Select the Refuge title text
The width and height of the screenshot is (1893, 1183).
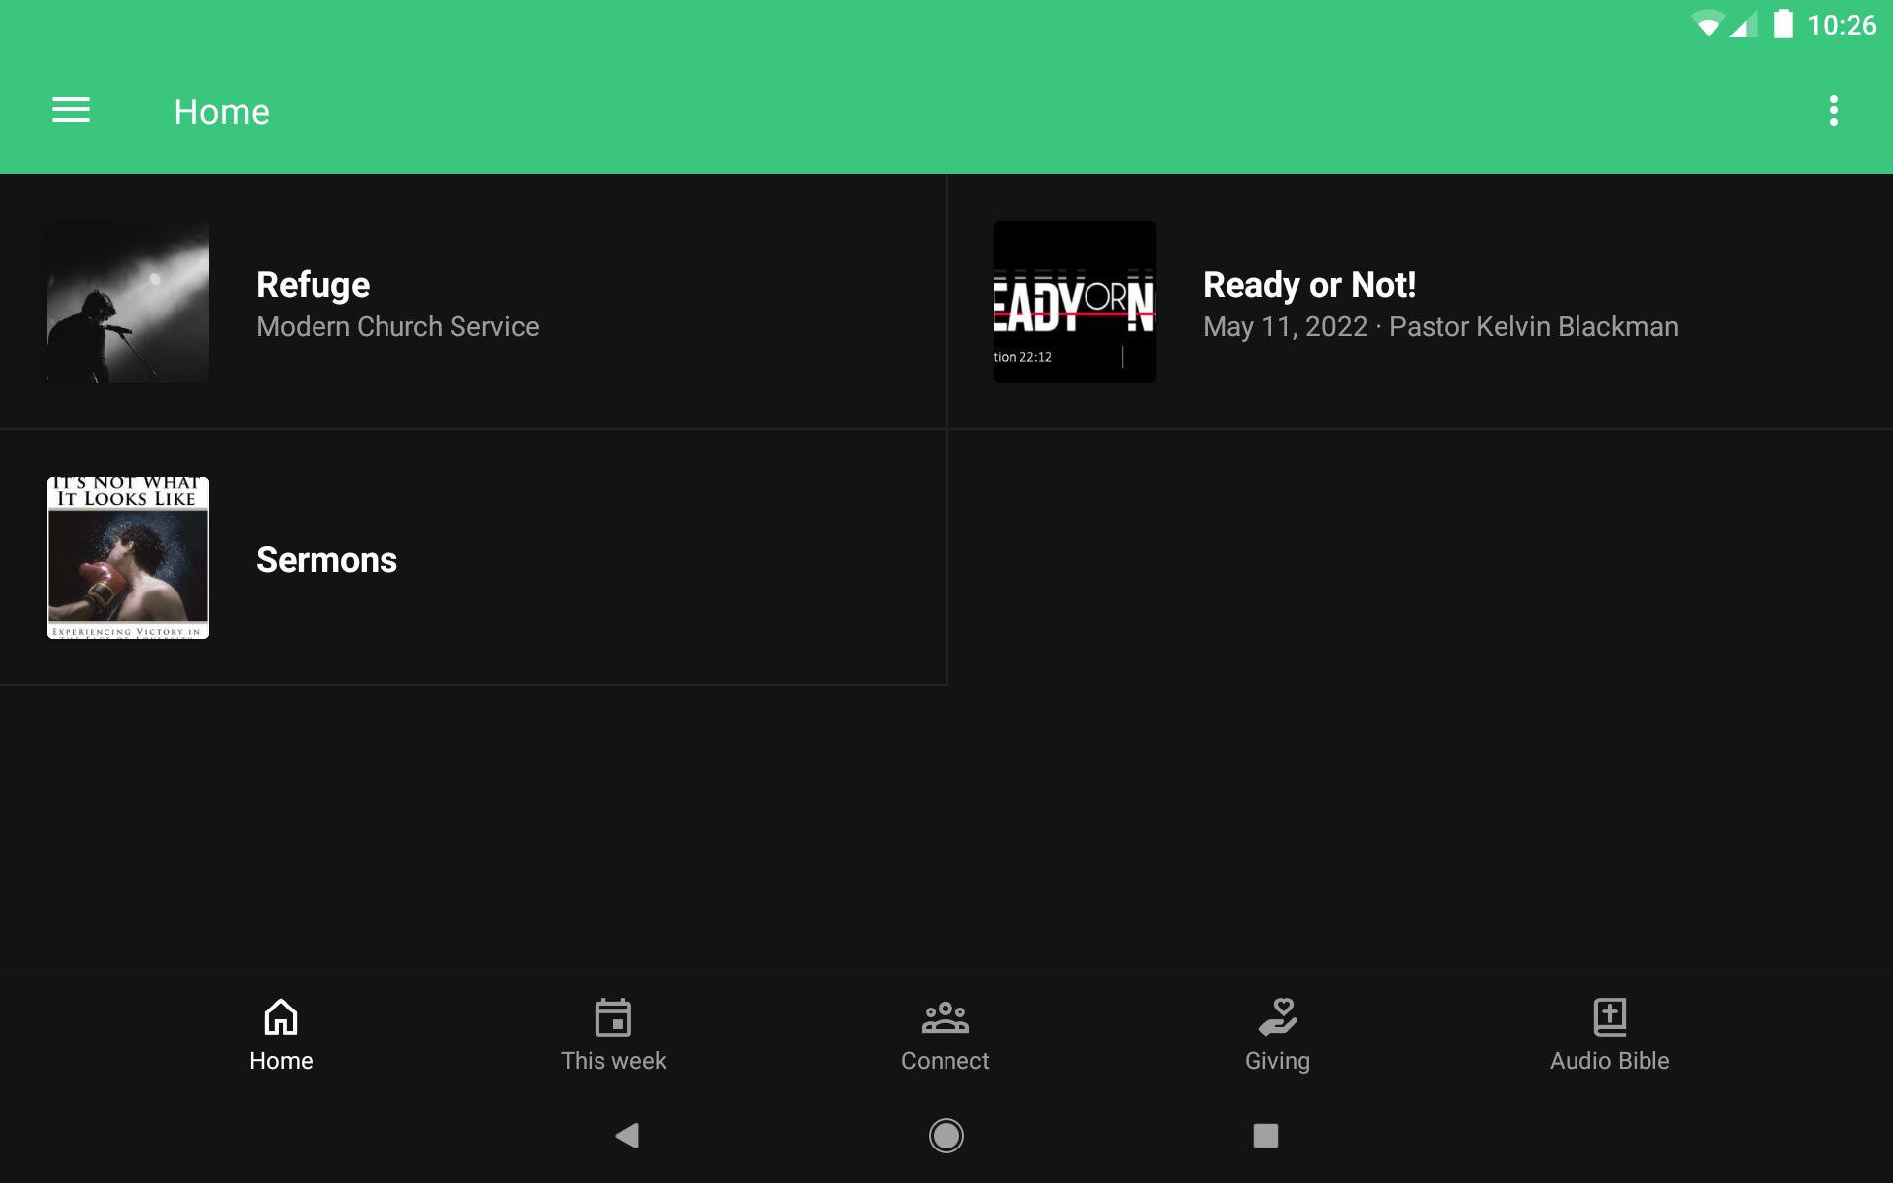click(x=313, y=285)
